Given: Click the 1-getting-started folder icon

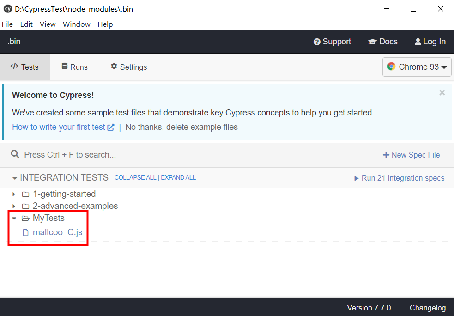Looking at the screenshot, I should tap(26, 194).
